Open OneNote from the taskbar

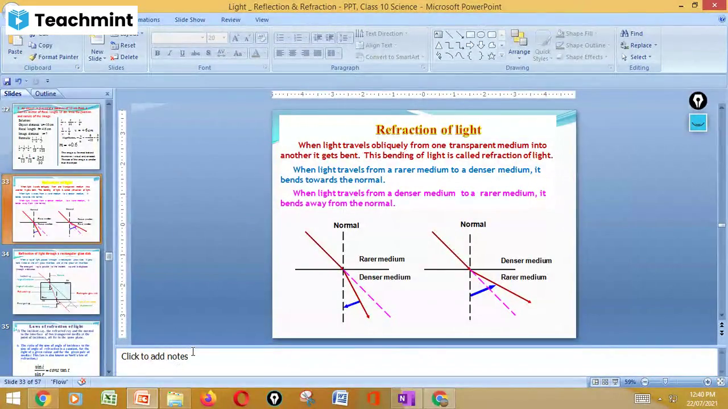point(406,399)
